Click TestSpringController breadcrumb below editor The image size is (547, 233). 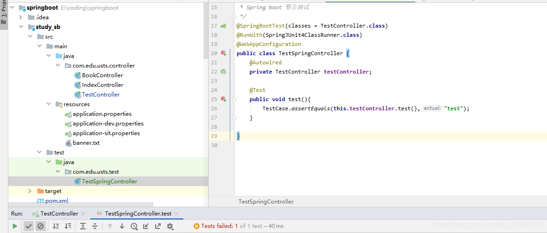tap(266, 202)
